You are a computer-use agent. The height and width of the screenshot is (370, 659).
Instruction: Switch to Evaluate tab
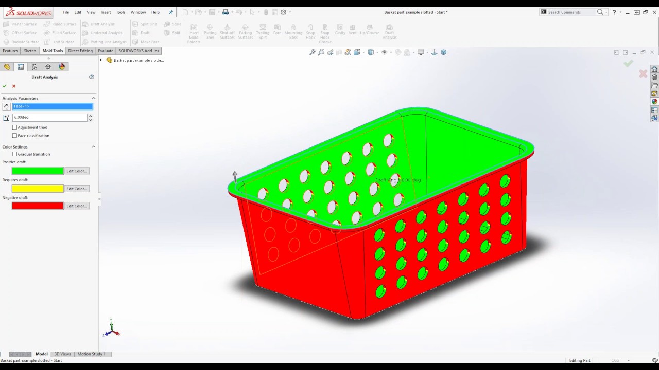point(106,51)
